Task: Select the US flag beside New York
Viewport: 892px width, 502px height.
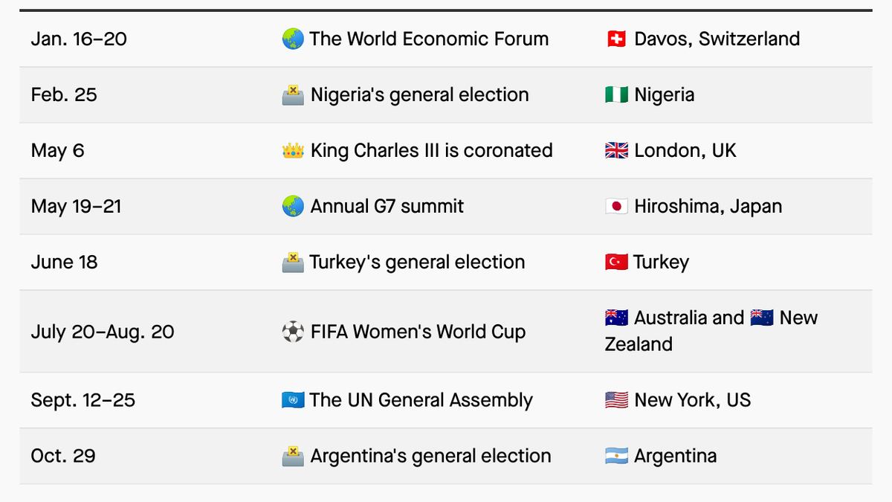Action: [x=616, y=400]
